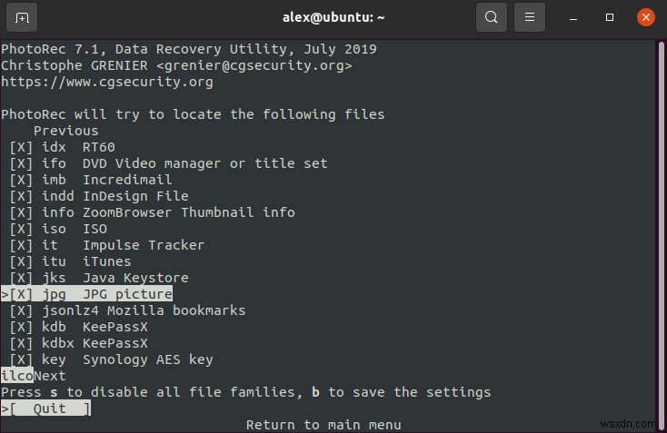Screen dimensions: 667x433
Task: Uncheck the idx RT60 file type
Action: (21, 147)
